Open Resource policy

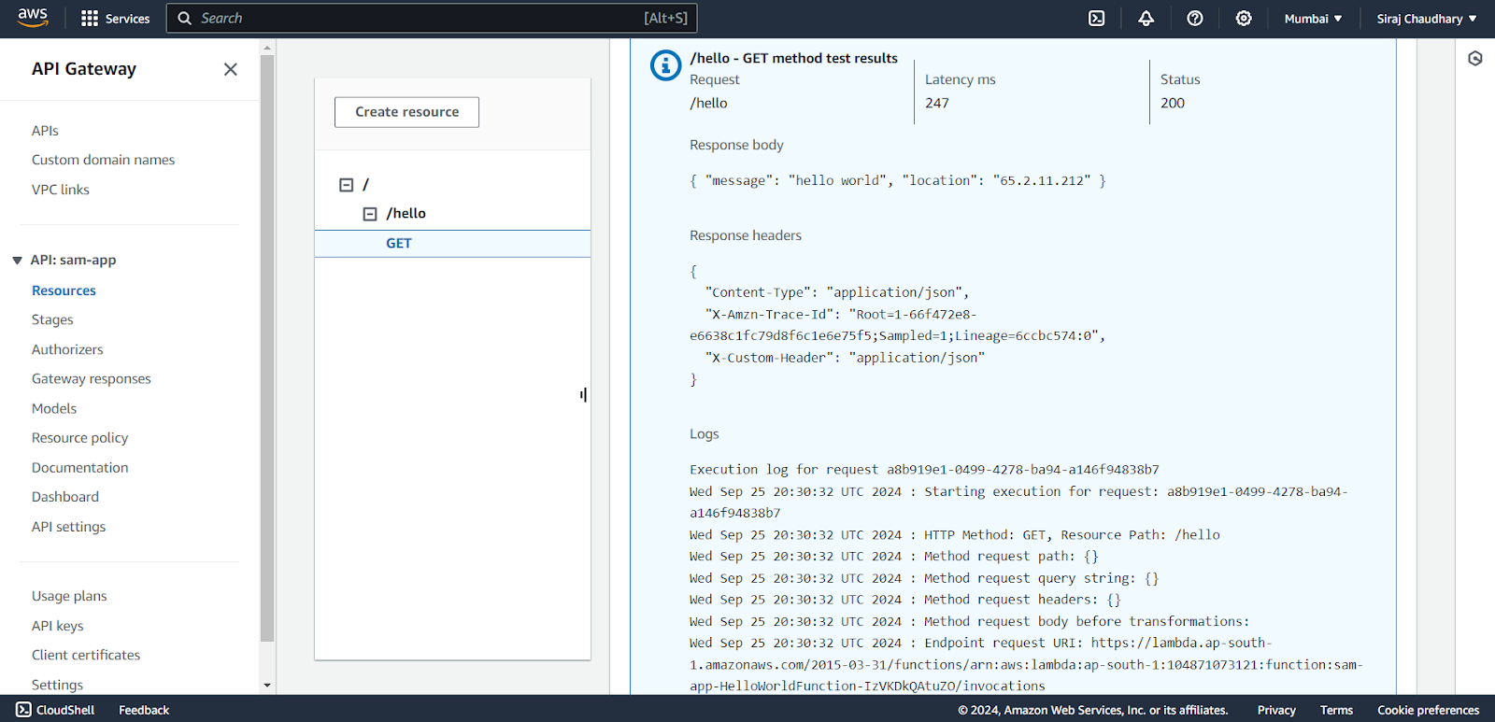click(79, 438)
